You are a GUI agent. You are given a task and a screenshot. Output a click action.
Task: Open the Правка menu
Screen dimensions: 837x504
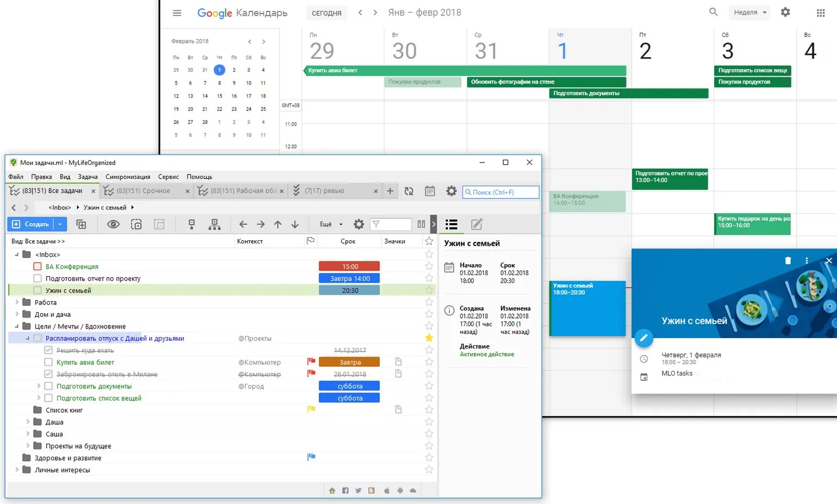pyautogui.click(x=41, y=177)
